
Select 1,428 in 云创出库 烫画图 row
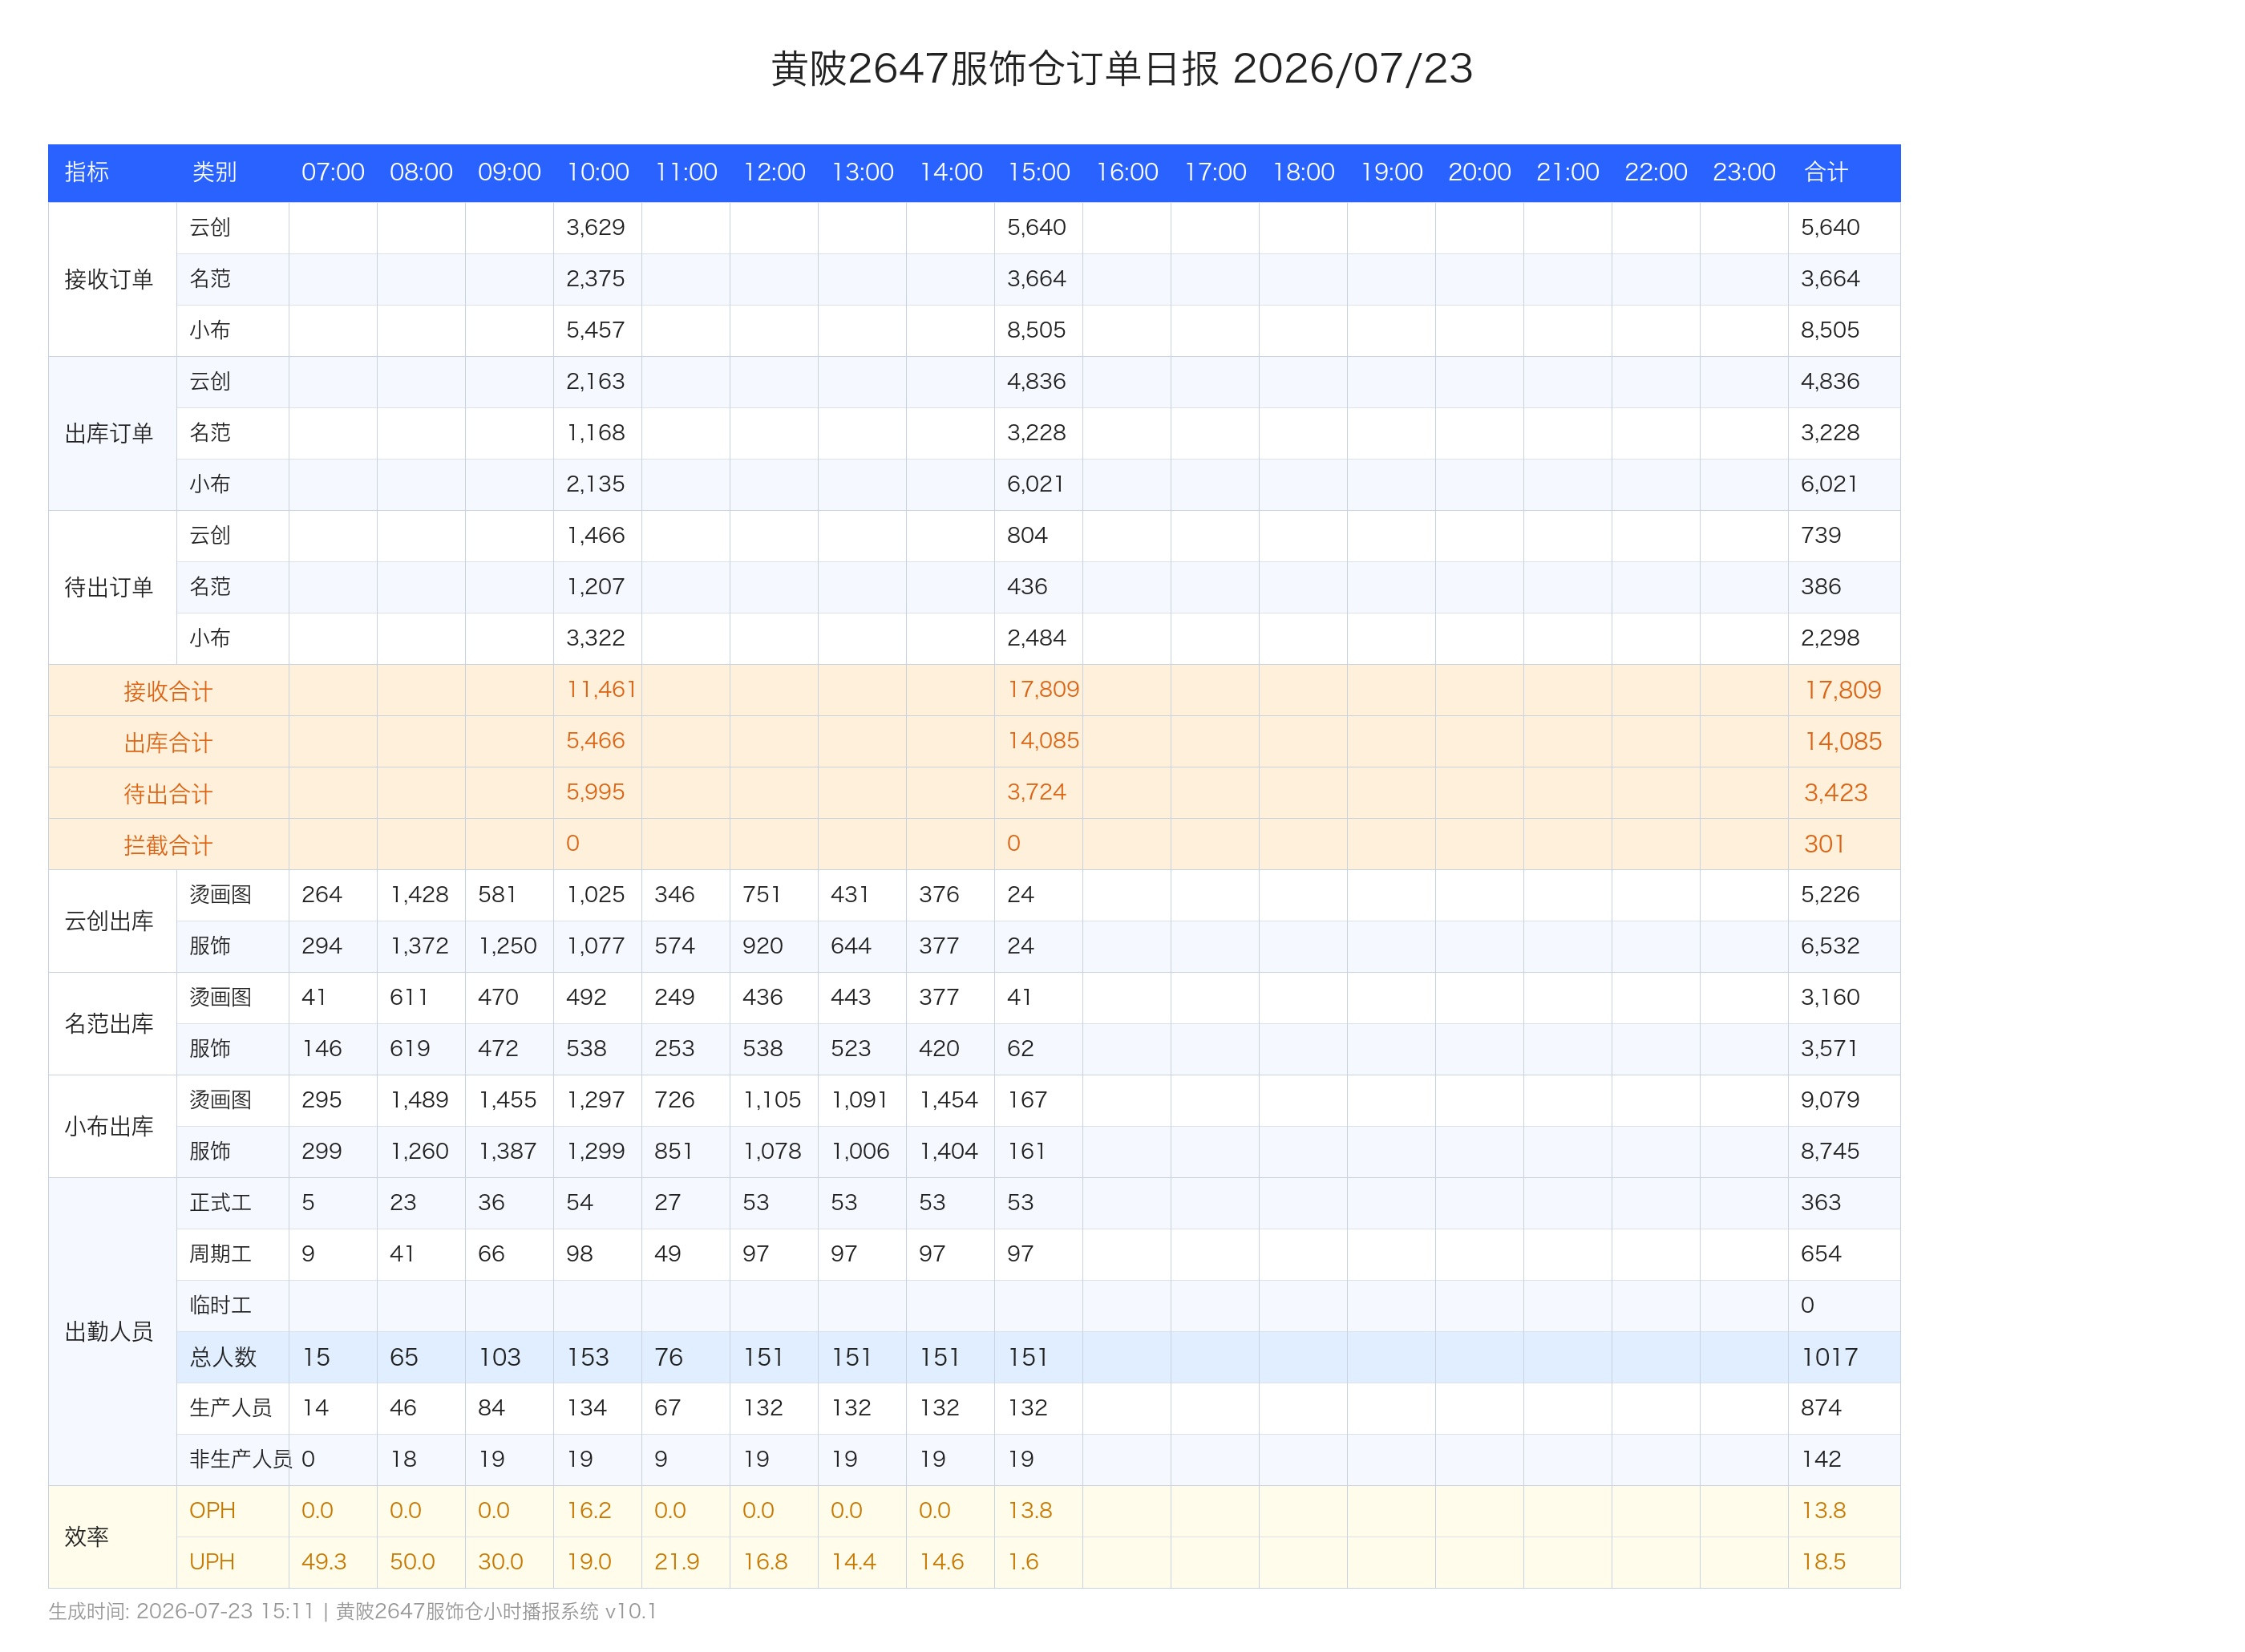[x=419, y=894]
